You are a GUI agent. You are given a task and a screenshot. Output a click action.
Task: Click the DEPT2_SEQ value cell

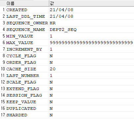(92, 30)
